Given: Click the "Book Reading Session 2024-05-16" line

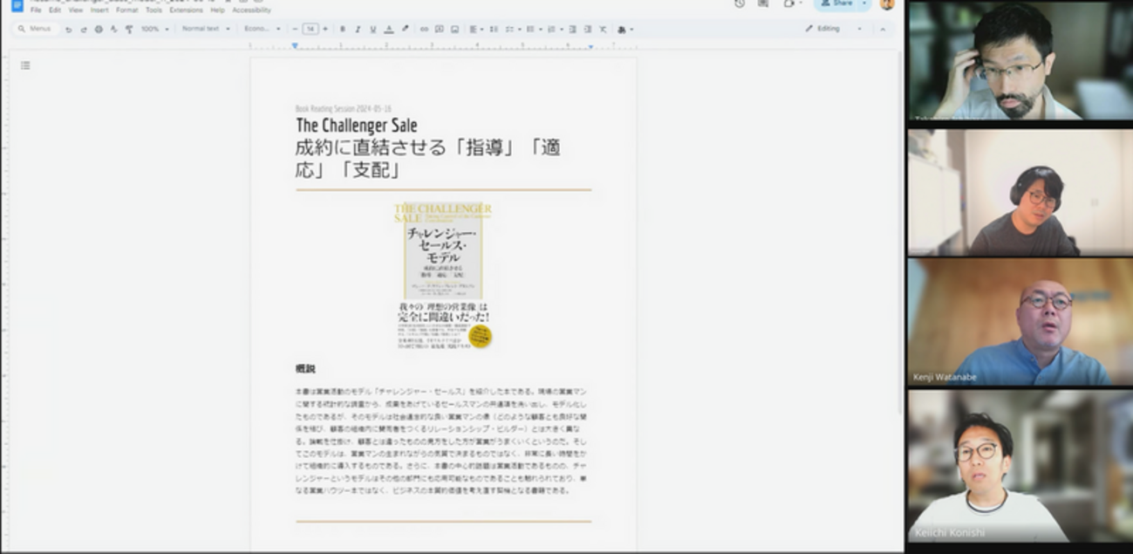Looking at the screenshot, I should [x=344, y=109].
